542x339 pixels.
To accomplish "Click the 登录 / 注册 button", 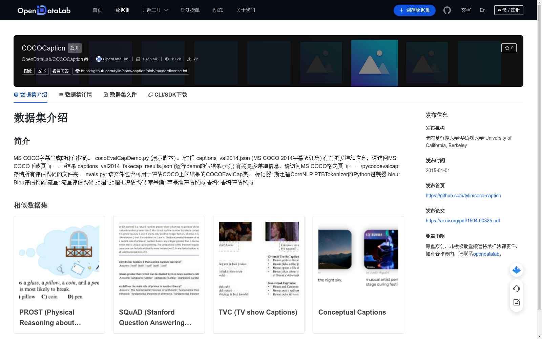I will 509,10.
